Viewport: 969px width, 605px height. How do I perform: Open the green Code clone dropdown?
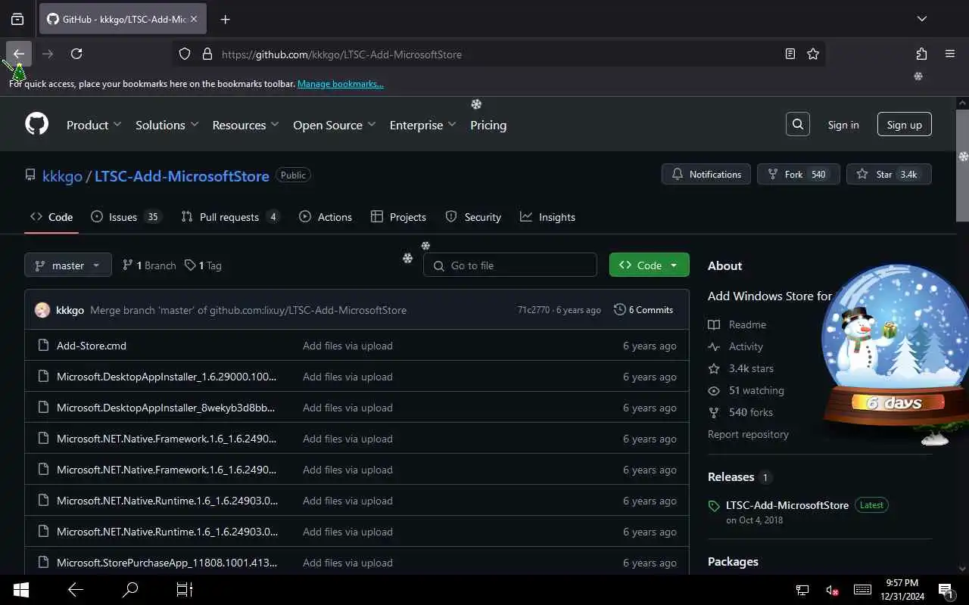[650, 265]
